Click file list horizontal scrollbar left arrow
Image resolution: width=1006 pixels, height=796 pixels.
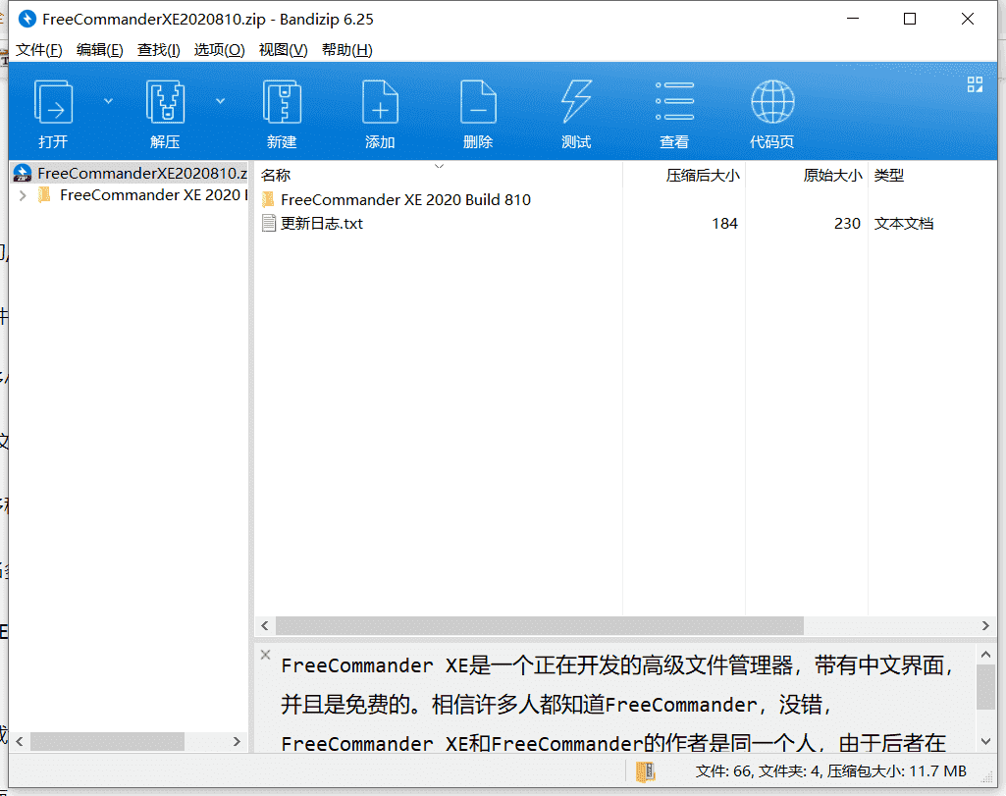tap(265, 625)
